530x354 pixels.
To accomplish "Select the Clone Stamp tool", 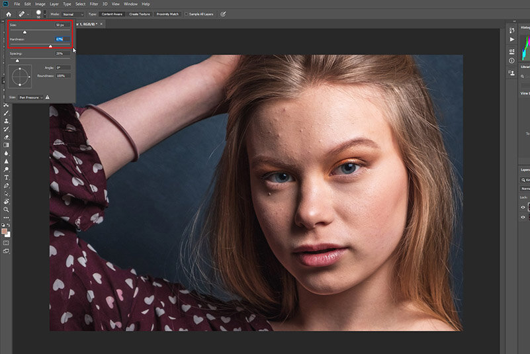I will [6, 121].
